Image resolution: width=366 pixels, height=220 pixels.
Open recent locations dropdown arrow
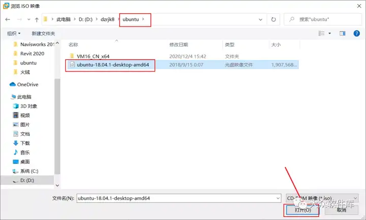pos(28,19)
